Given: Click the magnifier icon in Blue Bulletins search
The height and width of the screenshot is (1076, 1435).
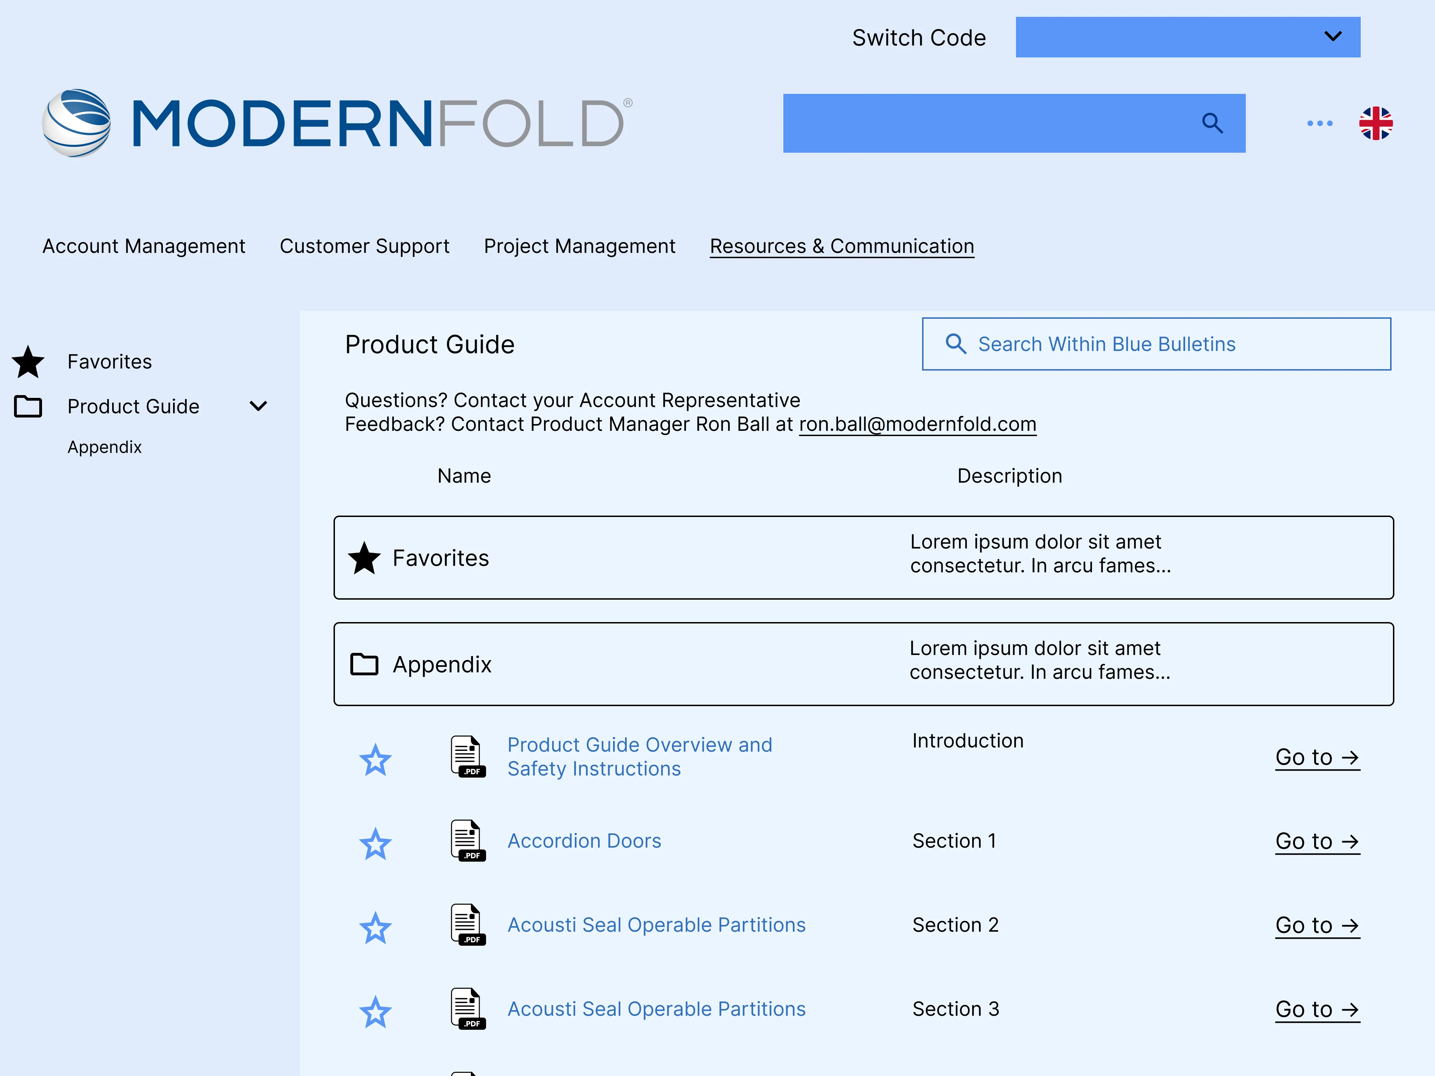Looking at the screenshot, I should [956, 344].
